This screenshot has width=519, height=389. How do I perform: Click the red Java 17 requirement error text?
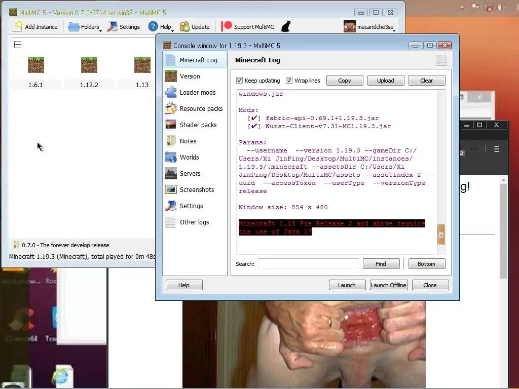(x=331, y=227)
